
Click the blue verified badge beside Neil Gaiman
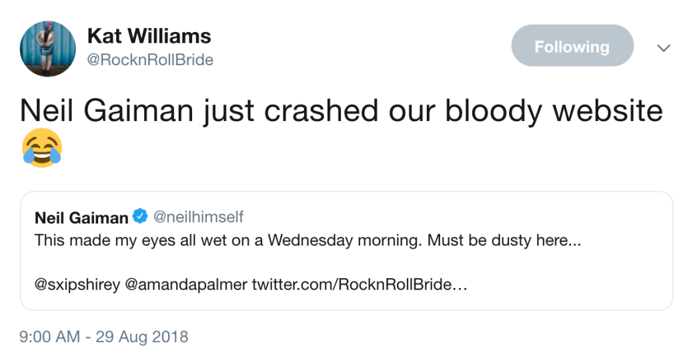[140, 217]
